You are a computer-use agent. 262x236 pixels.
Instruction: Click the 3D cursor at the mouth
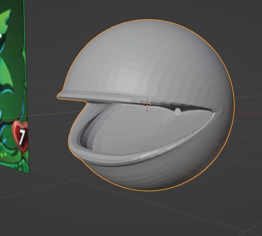[x=147, y=105]
